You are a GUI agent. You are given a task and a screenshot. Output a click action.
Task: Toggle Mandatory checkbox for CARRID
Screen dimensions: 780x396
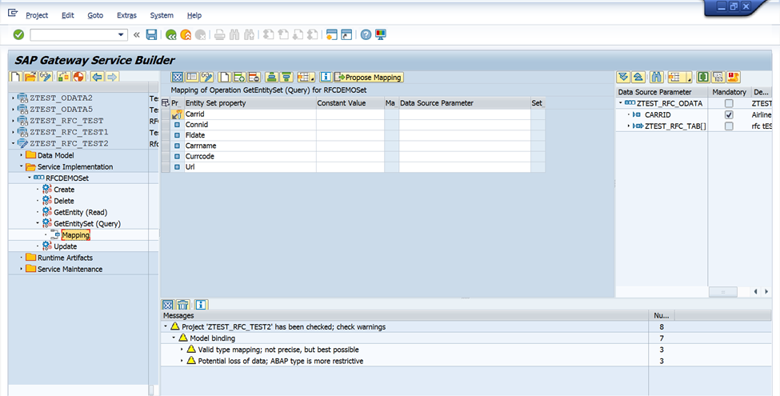pyautogui.click(x=729, y=115)
